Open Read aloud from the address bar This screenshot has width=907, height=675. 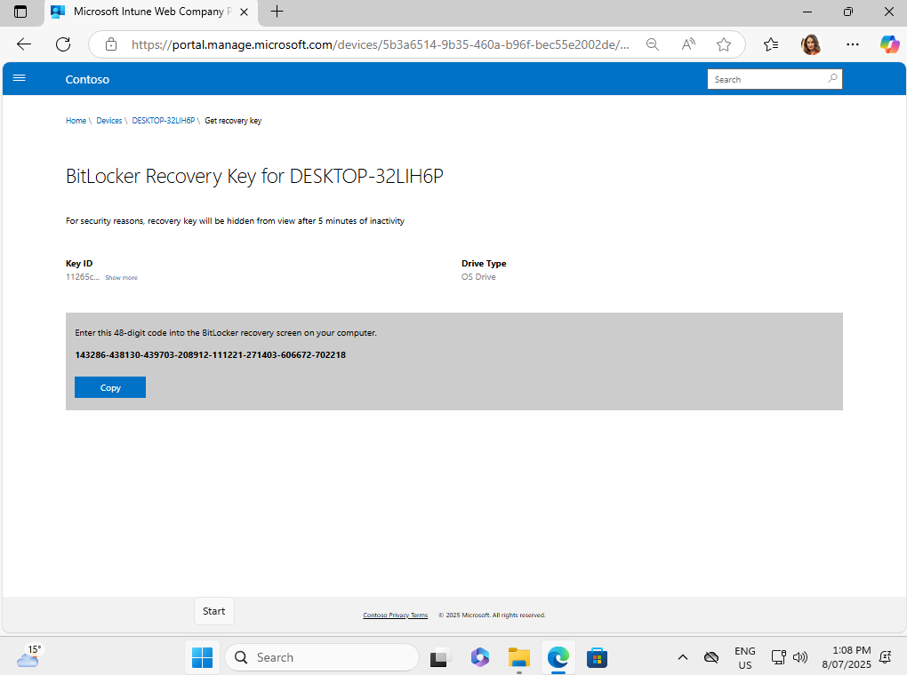click(688, 44)
